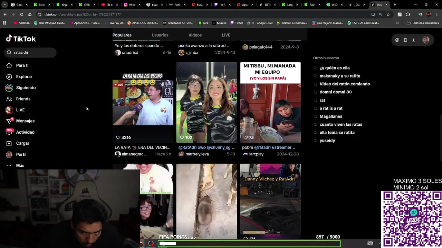
Task: Expand hidden bookmarks chevron
Action: (397, 23)
